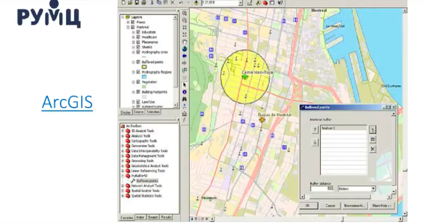Image resolution: width=424 pixels, height=224 pixels.
Task: Collapse the MyBuffer toolbox
Action: click(123, 176)
